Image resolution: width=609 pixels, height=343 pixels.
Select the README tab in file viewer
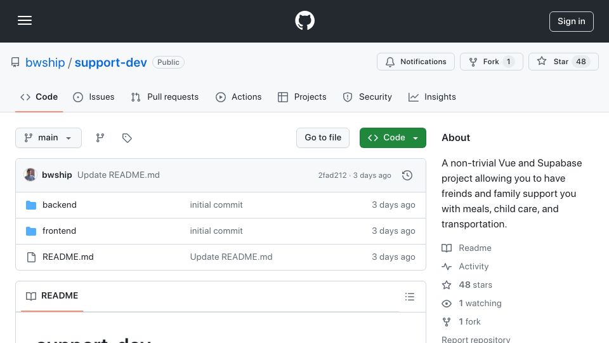tap(52, 296)
